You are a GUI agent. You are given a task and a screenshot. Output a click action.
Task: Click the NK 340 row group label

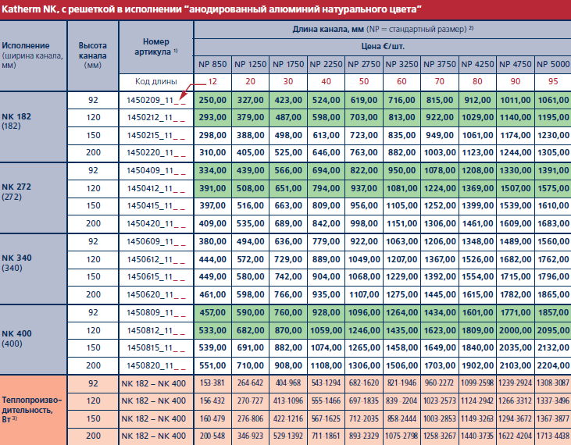tap(34, 269)
